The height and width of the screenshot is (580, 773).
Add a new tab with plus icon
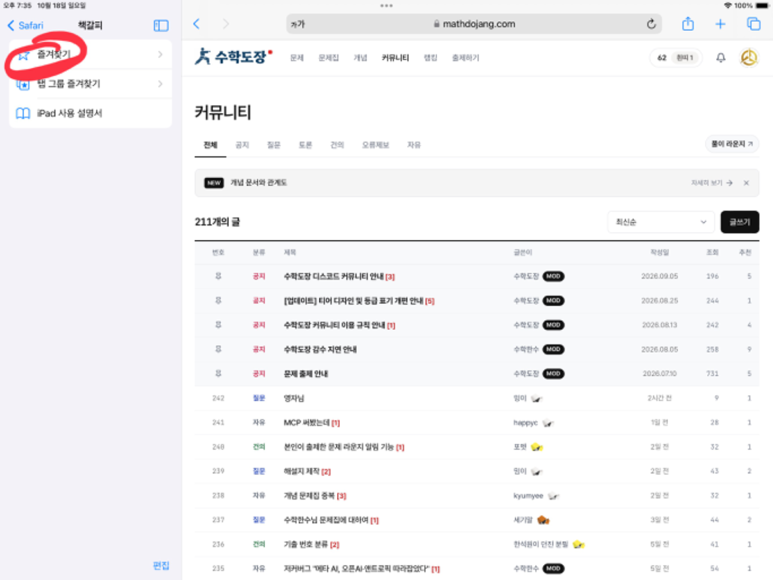(720, 24)
